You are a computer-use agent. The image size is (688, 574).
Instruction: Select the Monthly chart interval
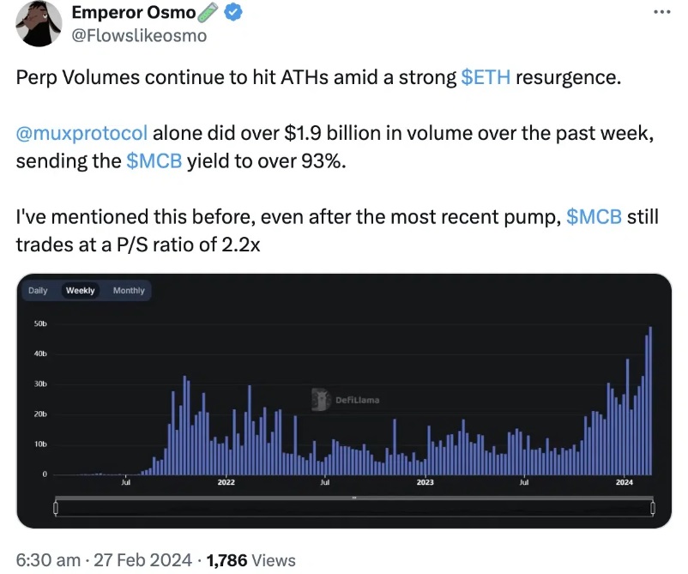pos(129,291)
